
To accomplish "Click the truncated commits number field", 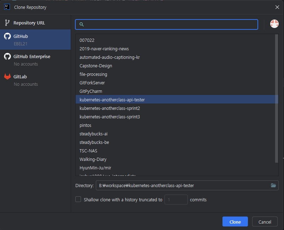I will click(x=176, y=200).
